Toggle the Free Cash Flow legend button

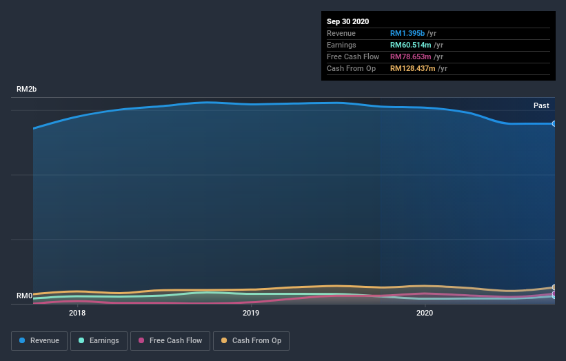tap(170, 341)
